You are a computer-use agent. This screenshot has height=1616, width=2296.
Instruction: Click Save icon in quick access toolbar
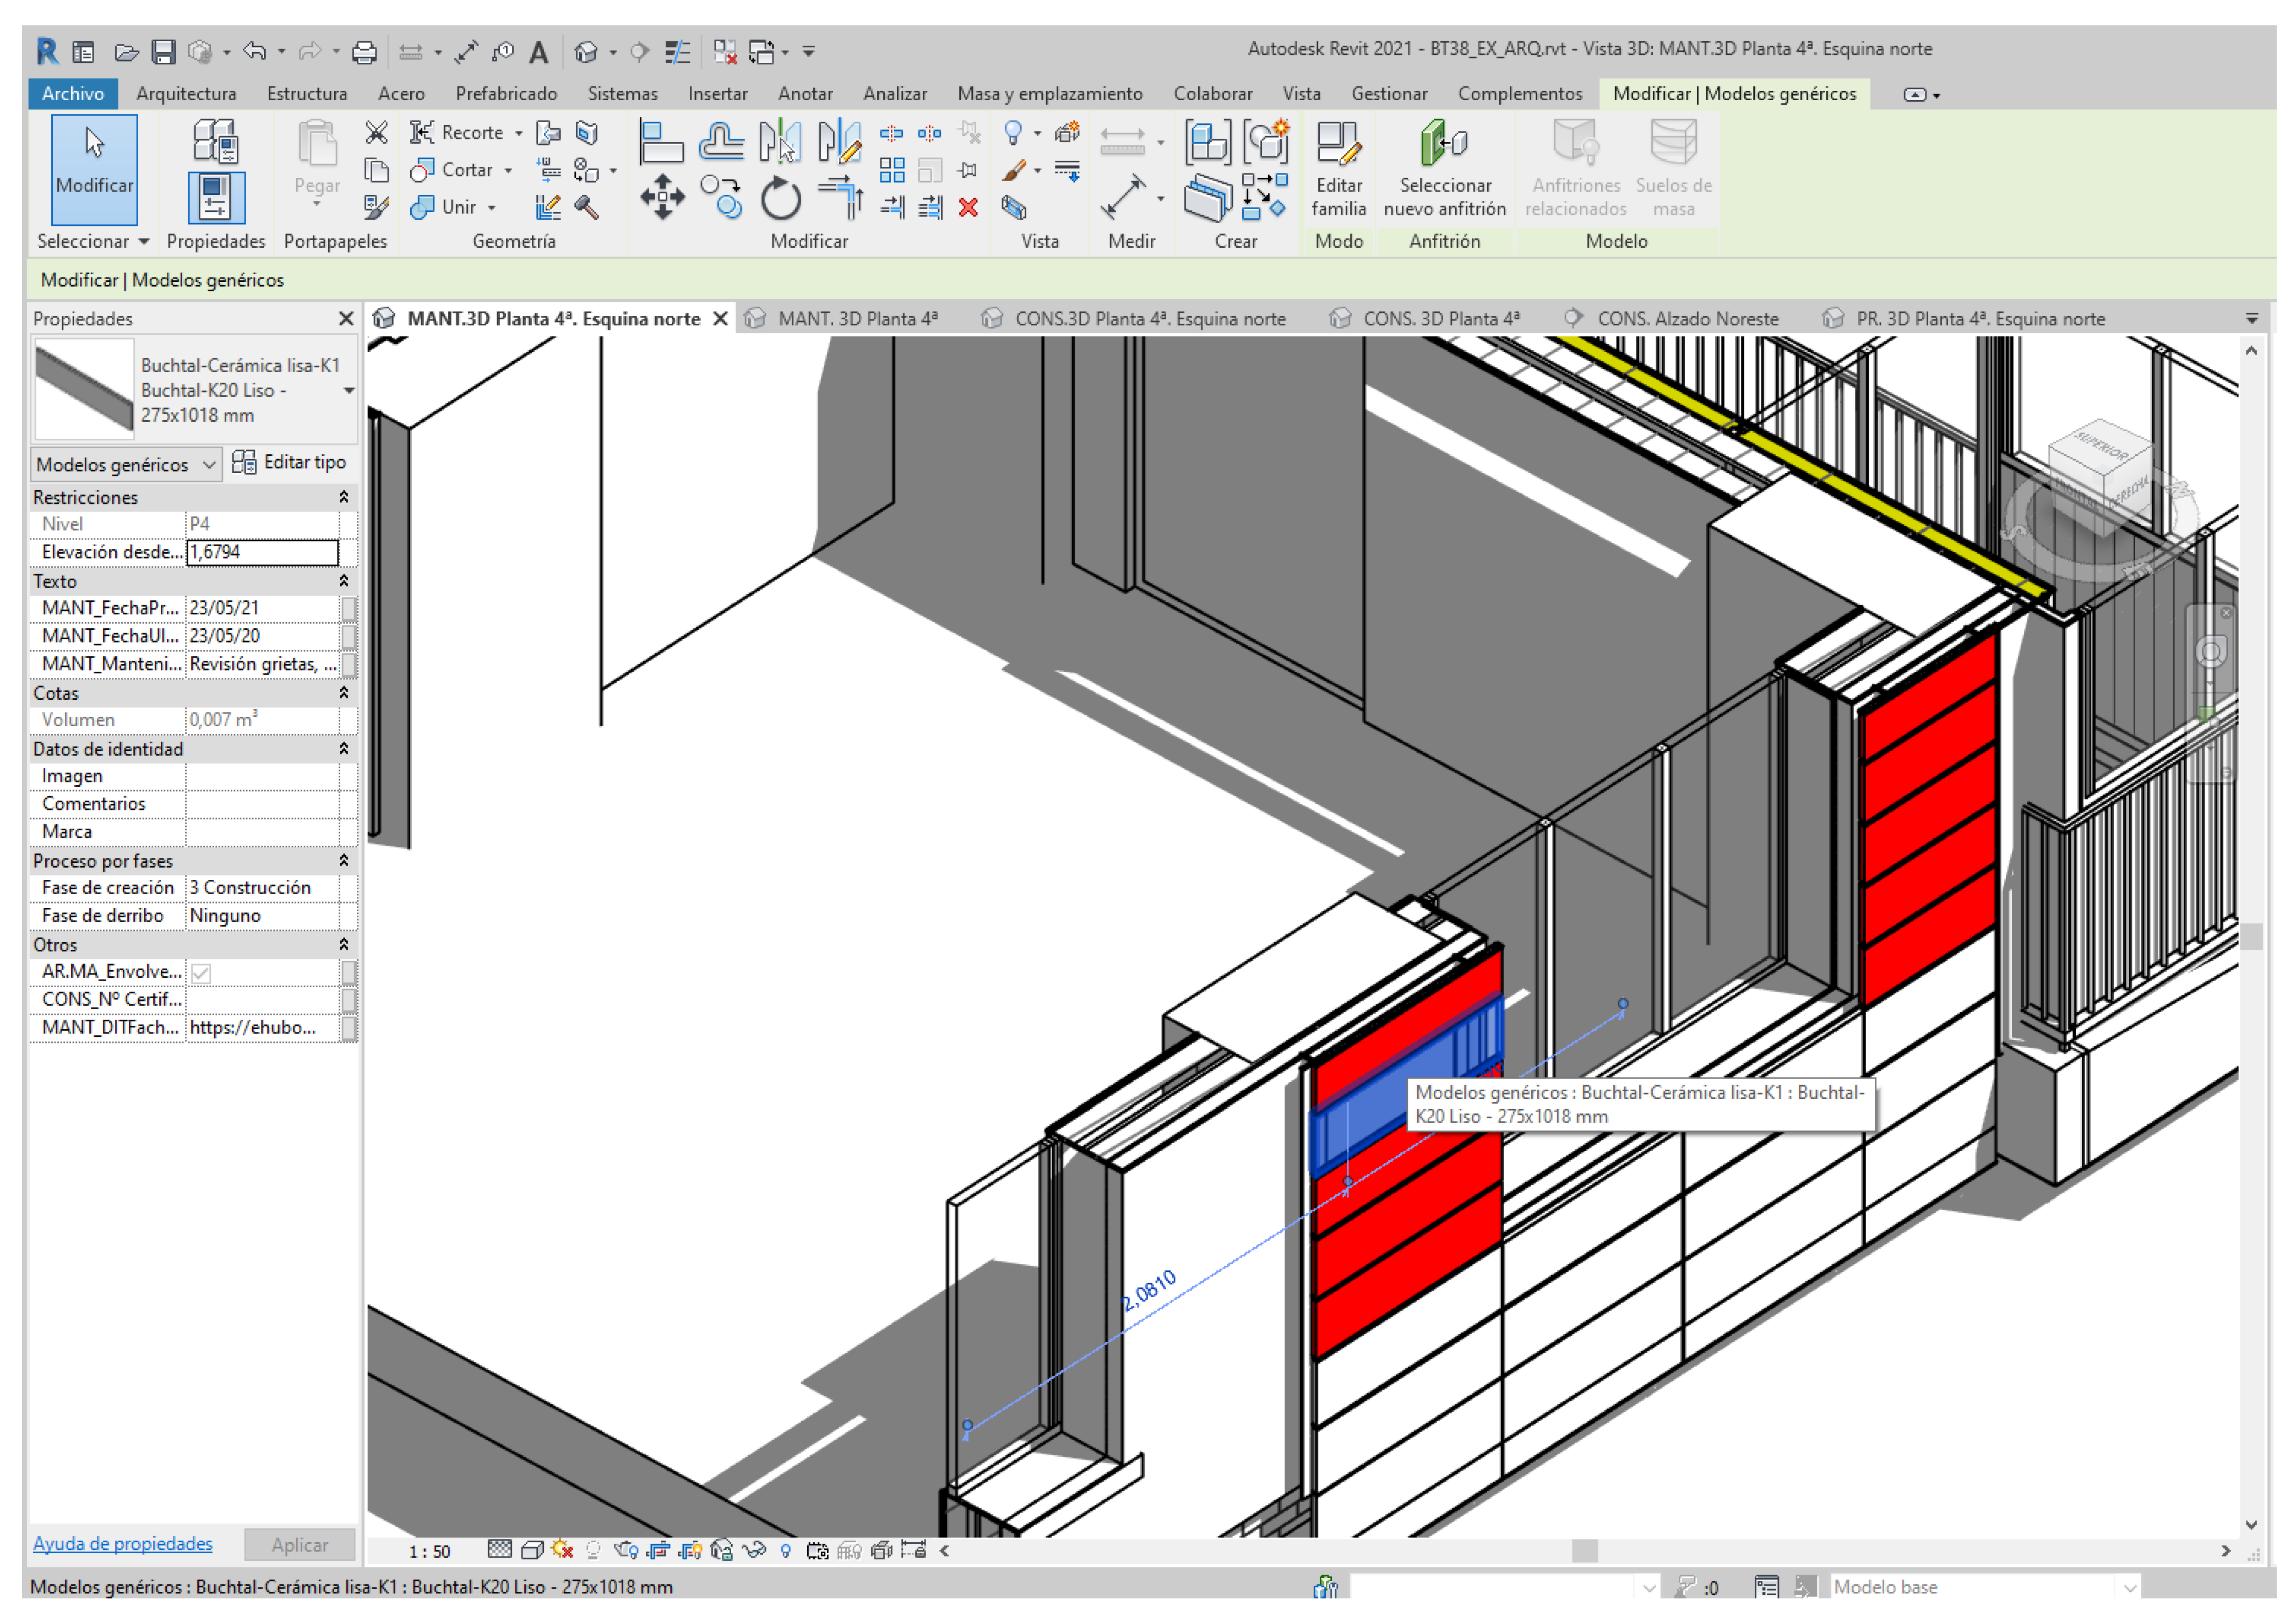pos(164,51)
